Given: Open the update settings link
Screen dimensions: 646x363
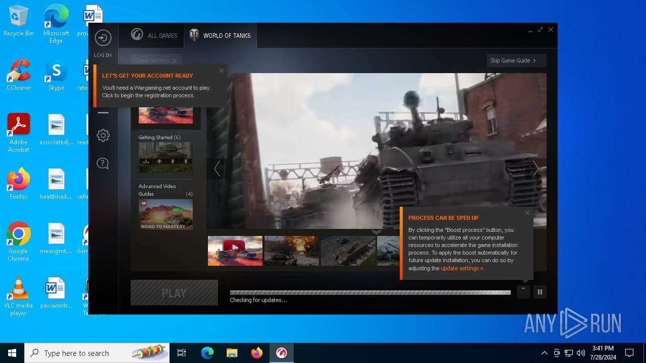Looking at the screenshot, I should [x=462, y=268].
